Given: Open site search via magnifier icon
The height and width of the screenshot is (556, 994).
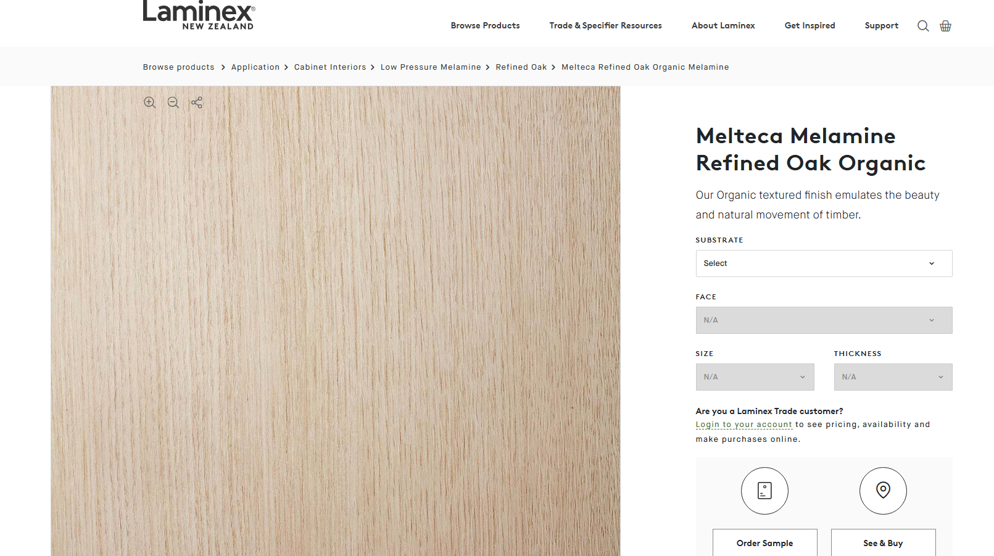Looking at the screenshot, I should 923,26.
